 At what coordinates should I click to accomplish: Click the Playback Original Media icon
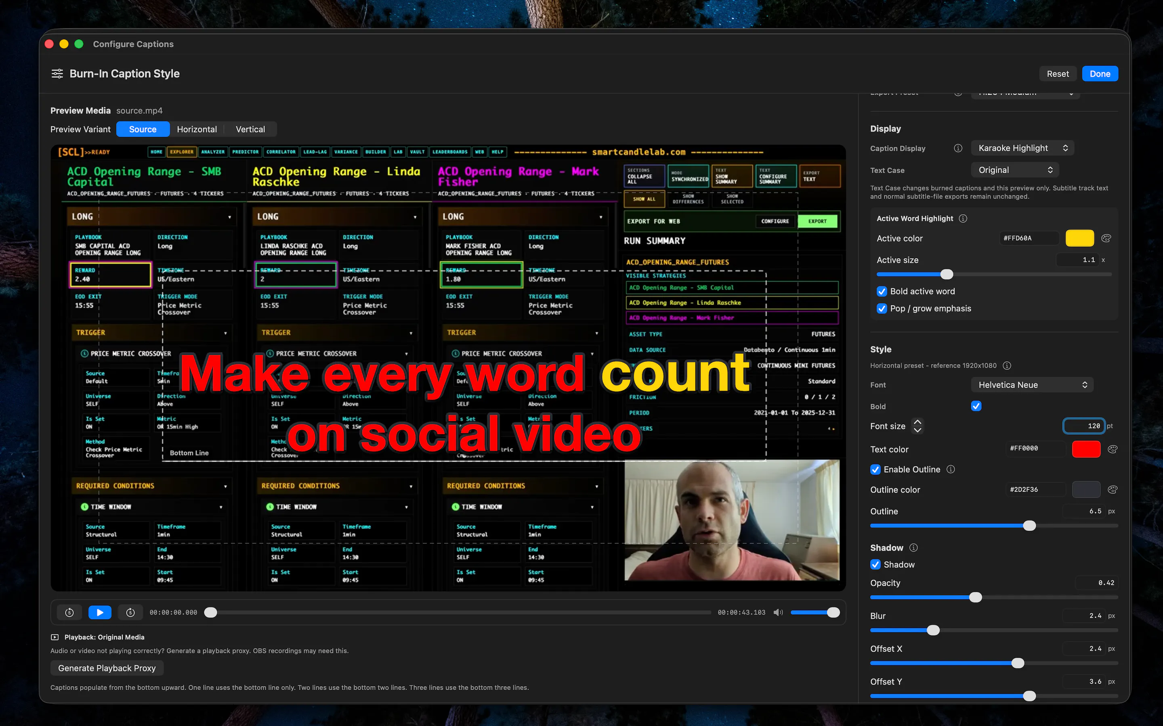point(55,637)
